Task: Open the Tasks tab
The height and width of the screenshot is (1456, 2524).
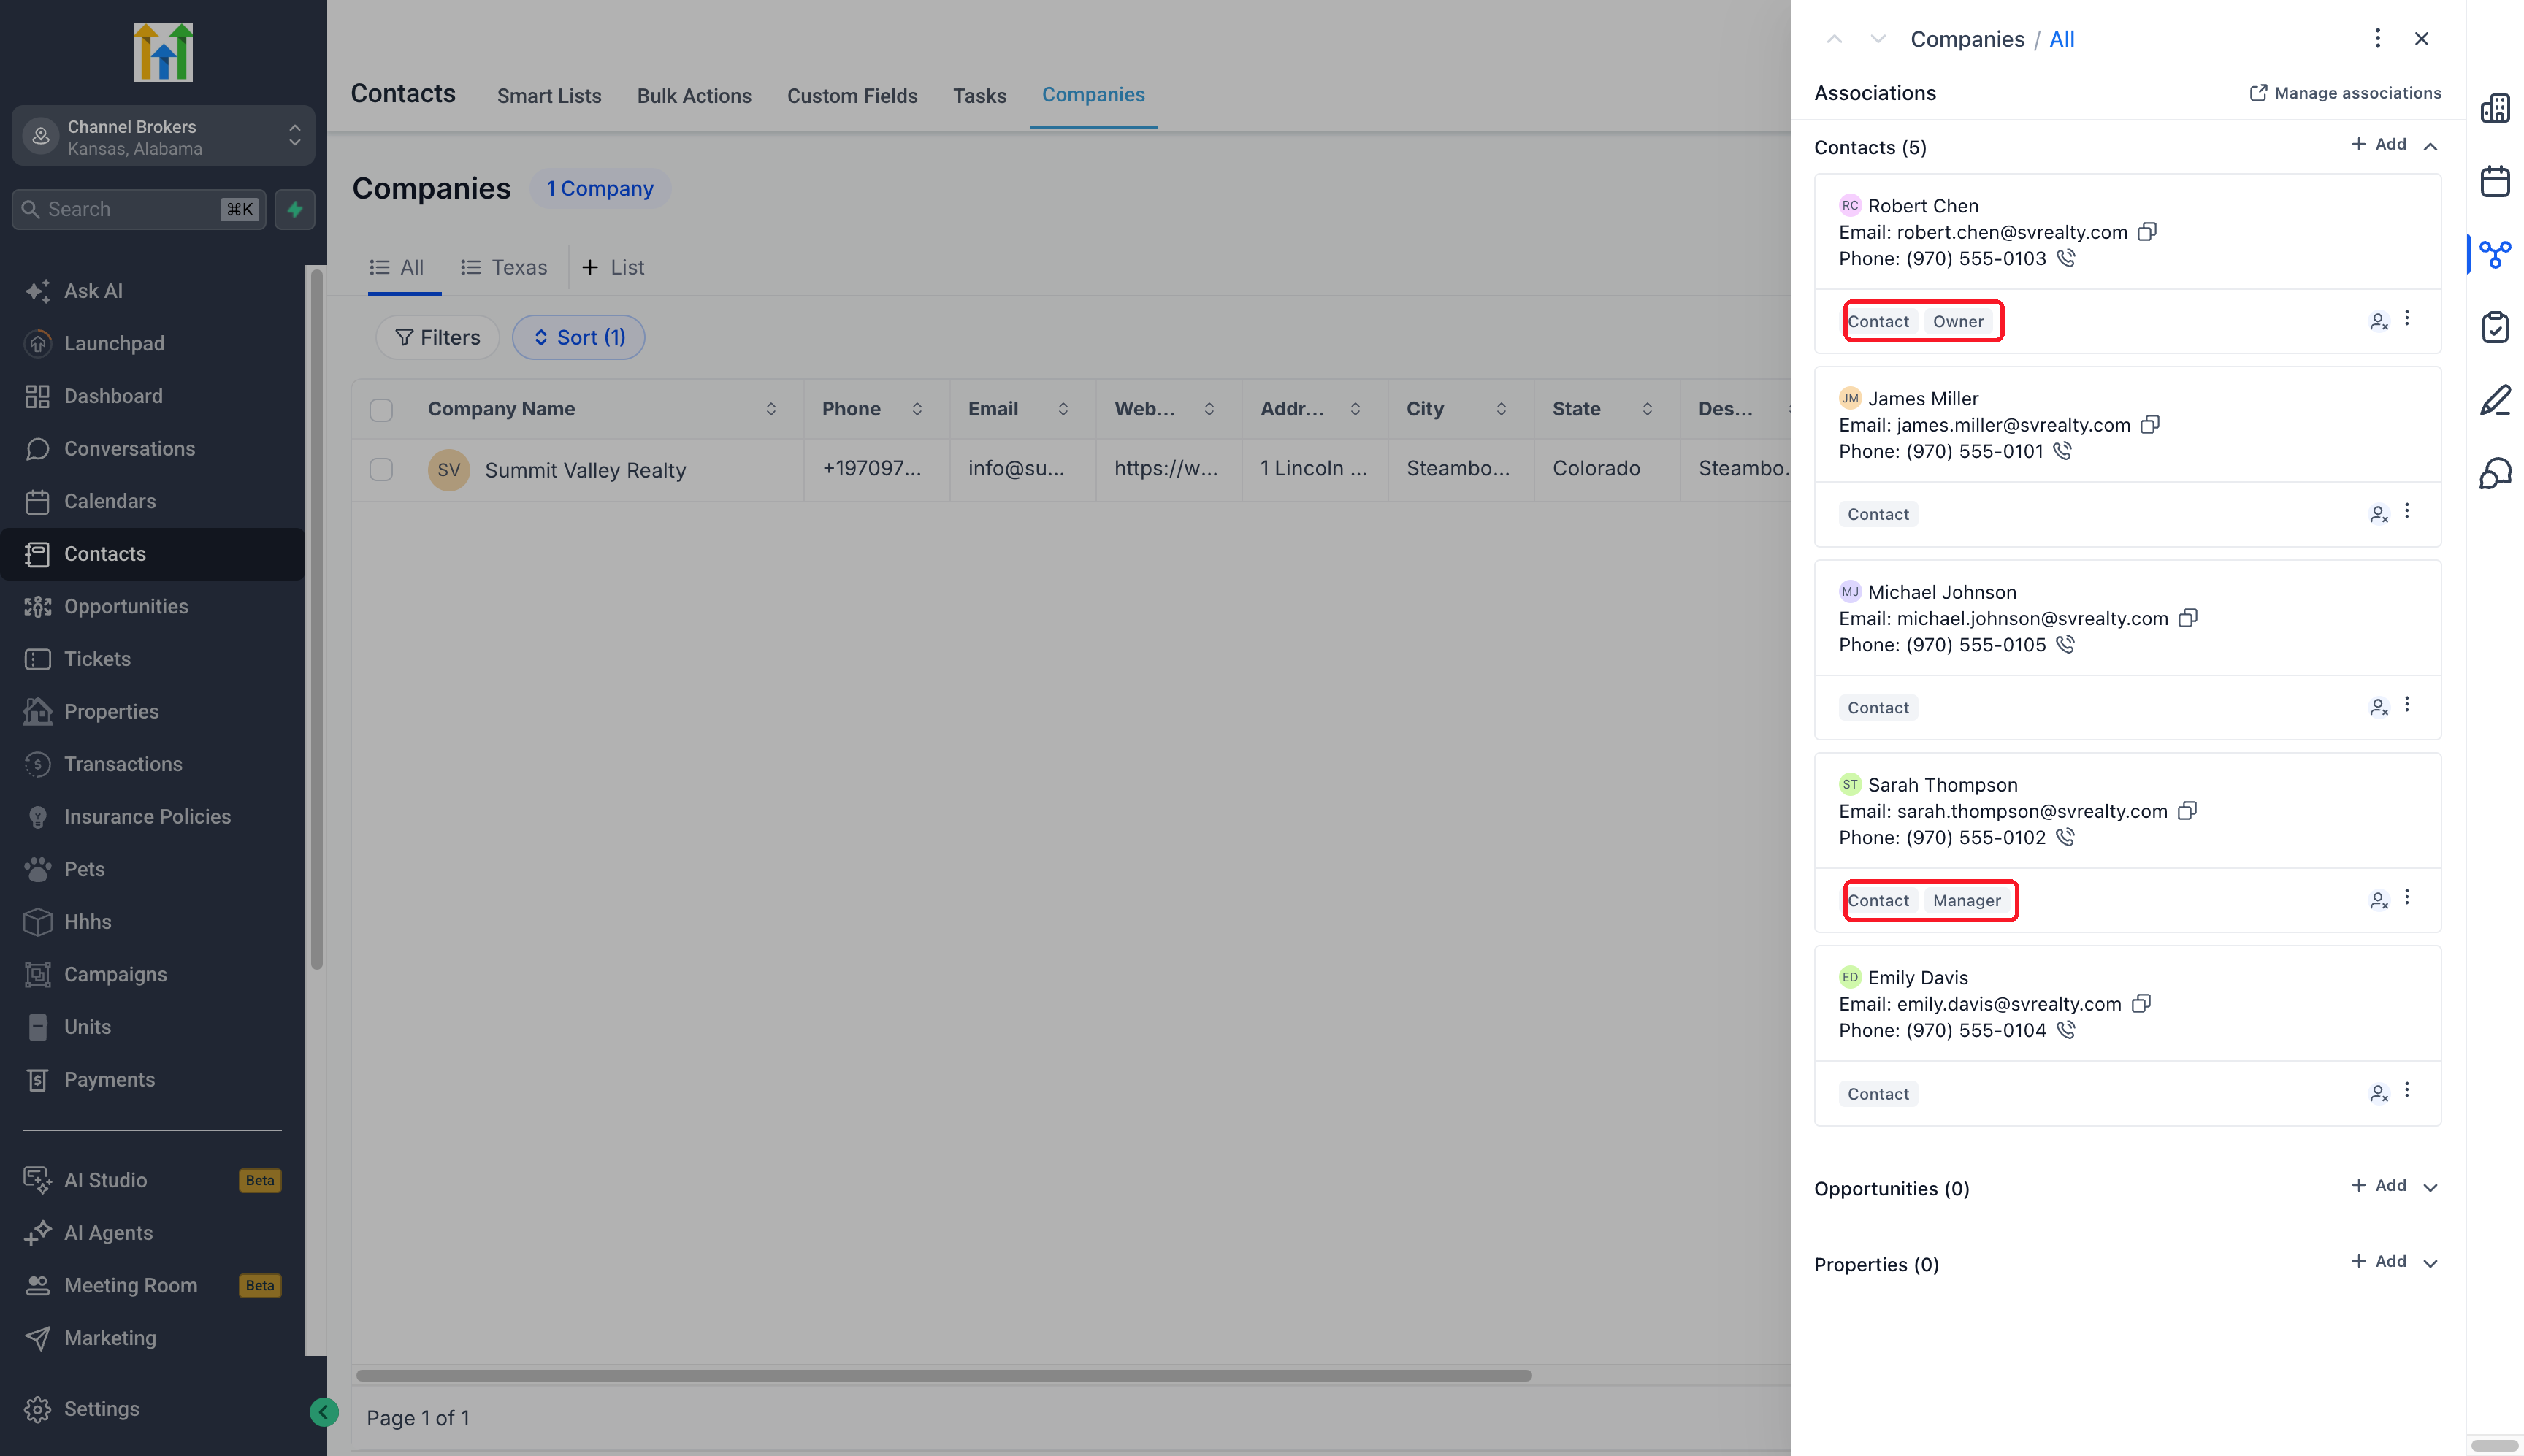Action: [x=979, y=96]
